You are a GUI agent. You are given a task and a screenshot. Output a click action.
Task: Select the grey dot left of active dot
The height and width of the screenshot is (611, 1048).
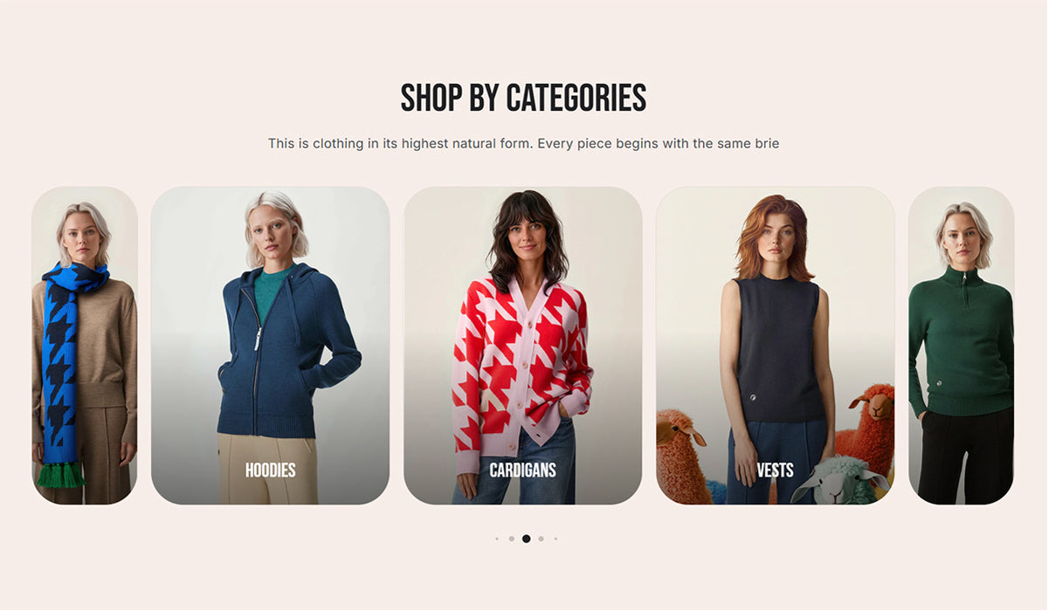[x=511, y=539]
